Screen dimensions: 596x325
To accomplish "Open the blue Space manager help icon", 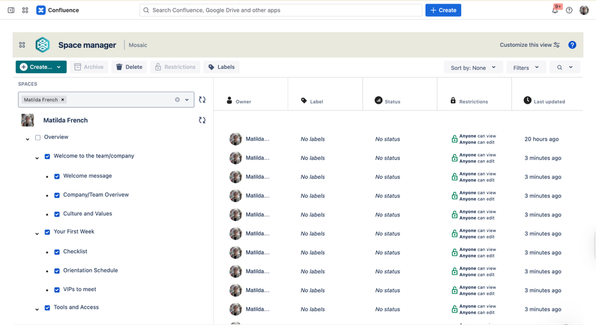I will click(572, 45).
